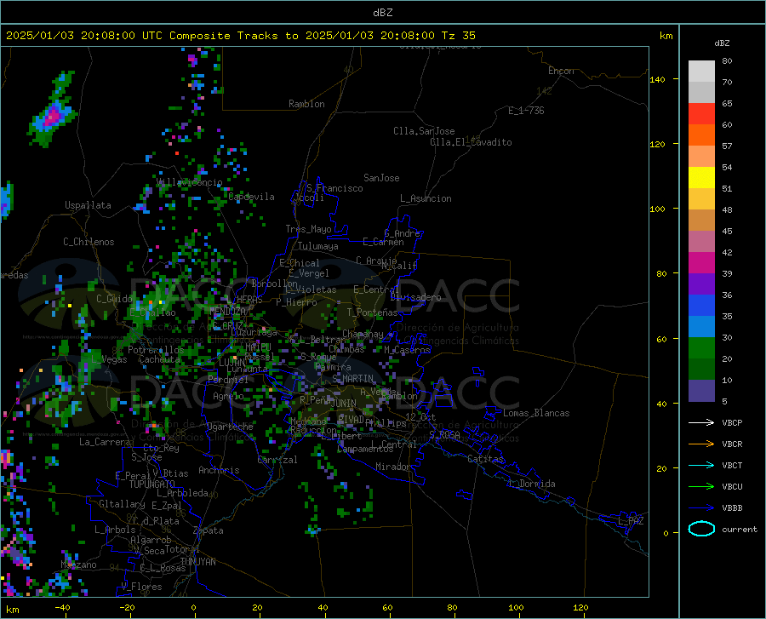The image size is (766, 619).
Task: Click the Uspallata map label
Action: pos(88,205)
